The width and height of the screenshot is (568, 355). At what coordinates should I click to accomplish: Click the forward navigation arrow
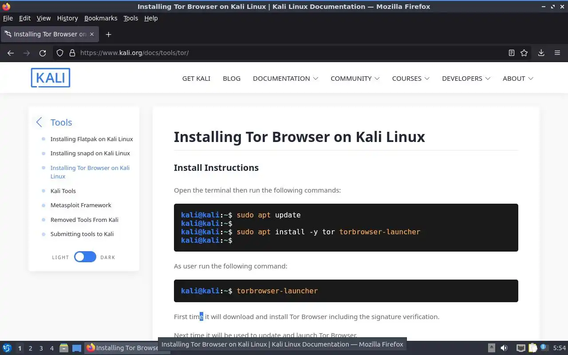pos(27,53)
